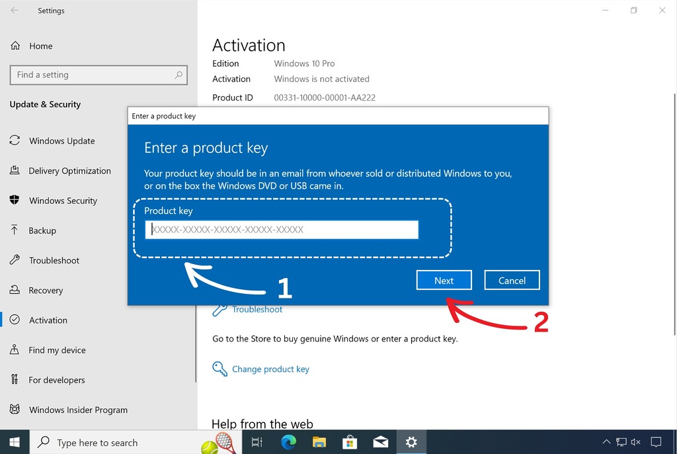Open the Home settings page

pos(40,46)
